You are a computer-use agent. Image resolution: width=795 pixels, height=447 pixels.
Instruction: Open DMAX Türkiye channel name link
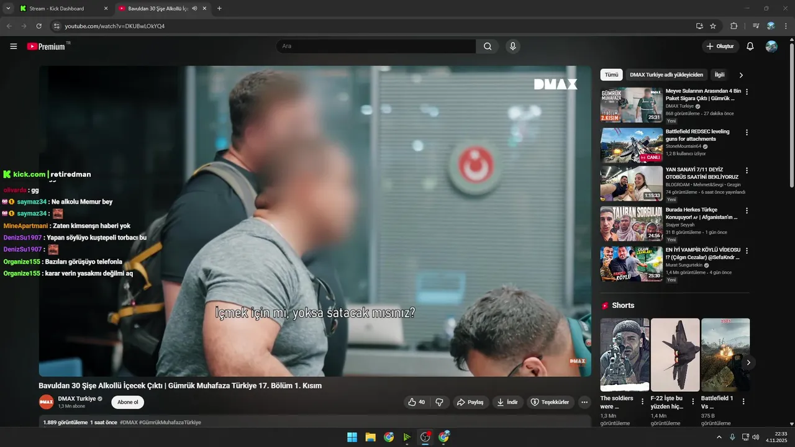(77, 399)
